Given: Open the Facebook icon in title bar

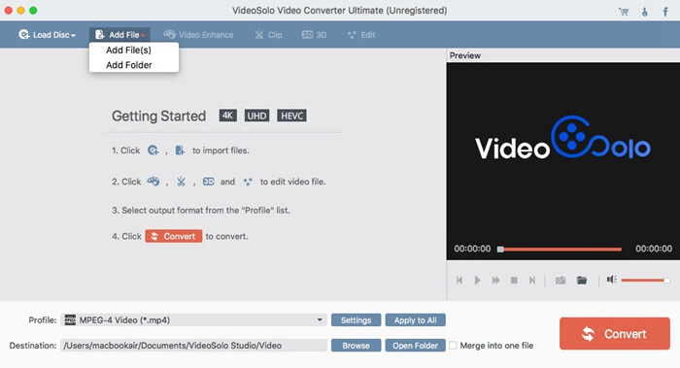Looking at the screenshot, I should 665,12.
